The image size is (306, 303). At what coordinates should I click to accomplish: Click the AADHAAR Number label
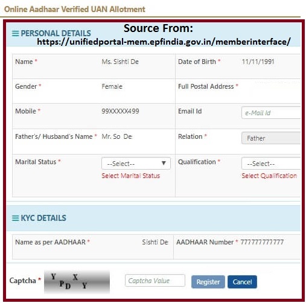205,242
